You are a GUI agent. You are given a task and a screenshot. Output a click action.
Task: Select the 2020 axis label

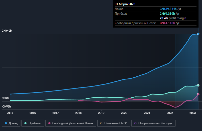[124, 113]
